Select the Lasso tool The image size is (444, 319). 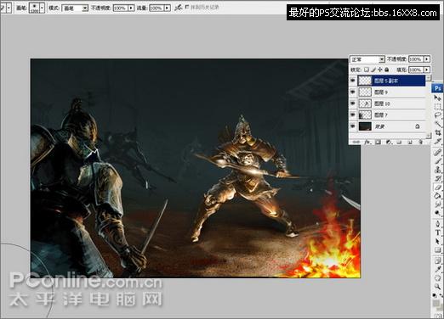coord(437,115)
